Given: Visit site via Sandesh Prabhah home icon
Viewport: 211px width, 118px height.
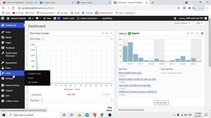Looking at the screenshot, I should [x=16, y=18].
